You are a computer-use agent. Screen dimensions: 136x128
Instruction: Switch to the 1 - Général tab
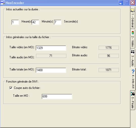click(133, 18)
